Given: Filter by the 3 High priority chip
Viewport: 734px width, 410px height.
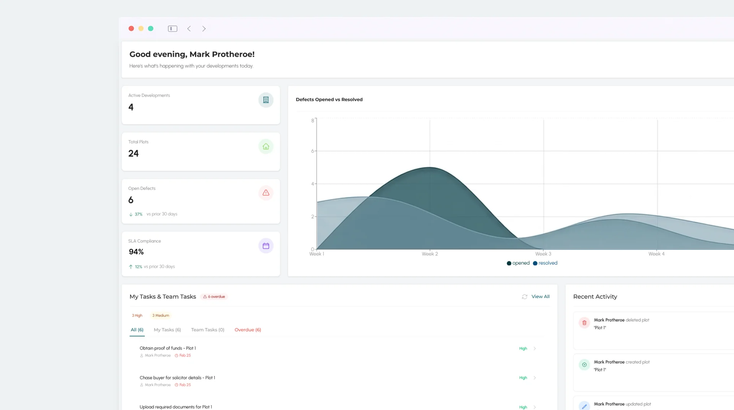Looking at the screenshot, I should point(137,316).
